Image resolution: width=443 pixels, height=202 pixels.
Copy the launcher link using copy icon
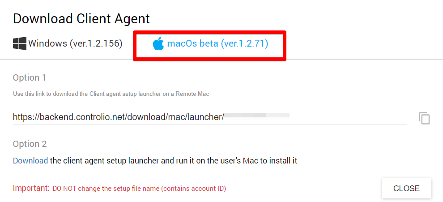click(424, 118)
